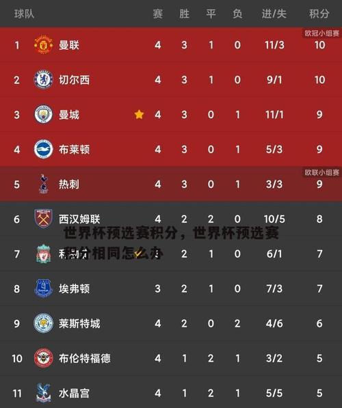Click the 球队 column header

24,14
